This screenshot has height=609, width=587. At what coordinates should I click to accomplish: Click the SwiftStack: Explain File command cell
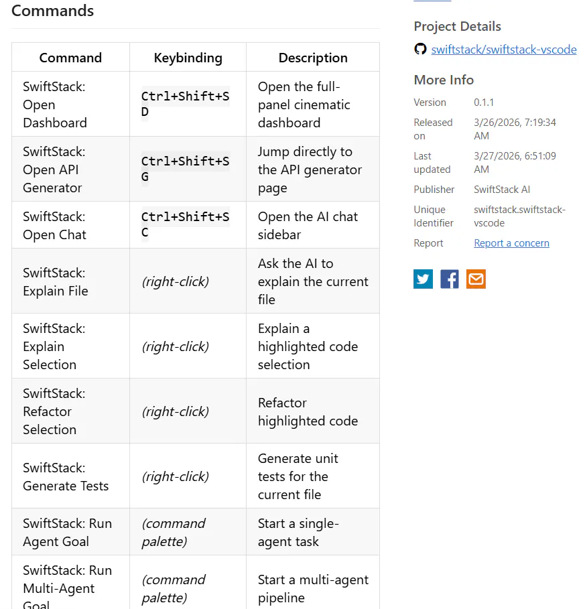point(71,281)
